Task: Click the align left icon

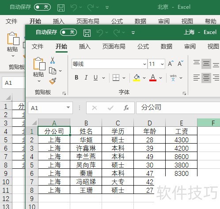Action: pyautogui.click(x=197, y=78)
